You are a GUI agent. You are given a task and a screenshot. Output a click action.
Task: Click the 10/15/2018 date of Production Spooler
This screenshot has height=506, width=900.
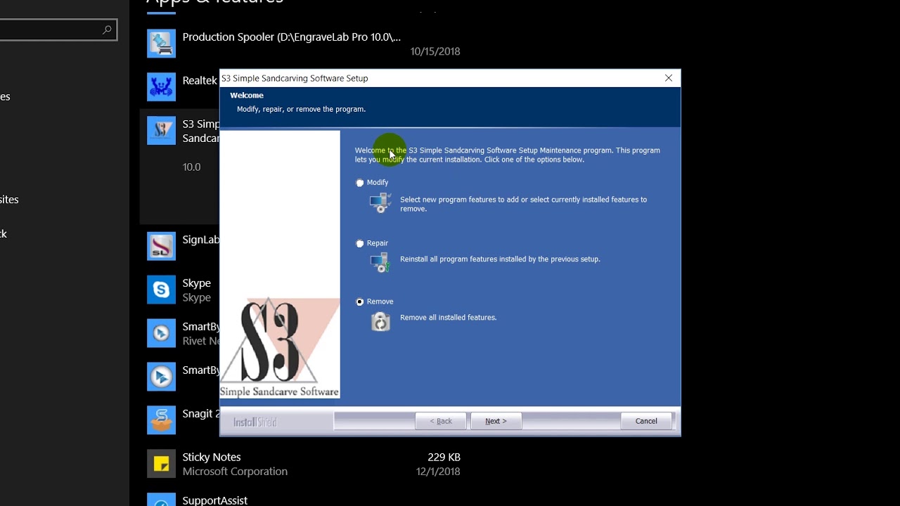point(435,51)
